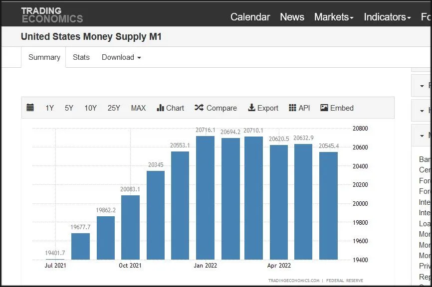Screen dimensions: 432x287
Task: Expand the Markets menu in navbar
Action: [x=333, y=17]
